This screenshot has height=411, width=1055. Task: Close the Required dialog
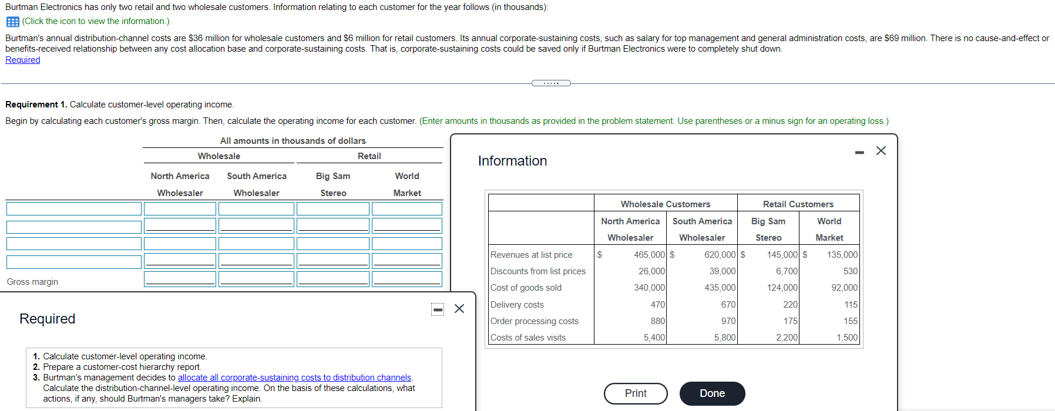pos(459,309)
